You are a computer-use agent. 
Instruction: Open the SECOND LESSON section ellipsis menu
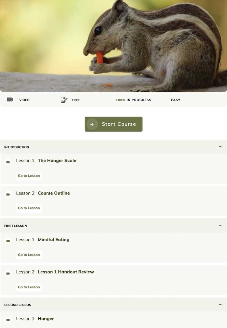[221, 304]
